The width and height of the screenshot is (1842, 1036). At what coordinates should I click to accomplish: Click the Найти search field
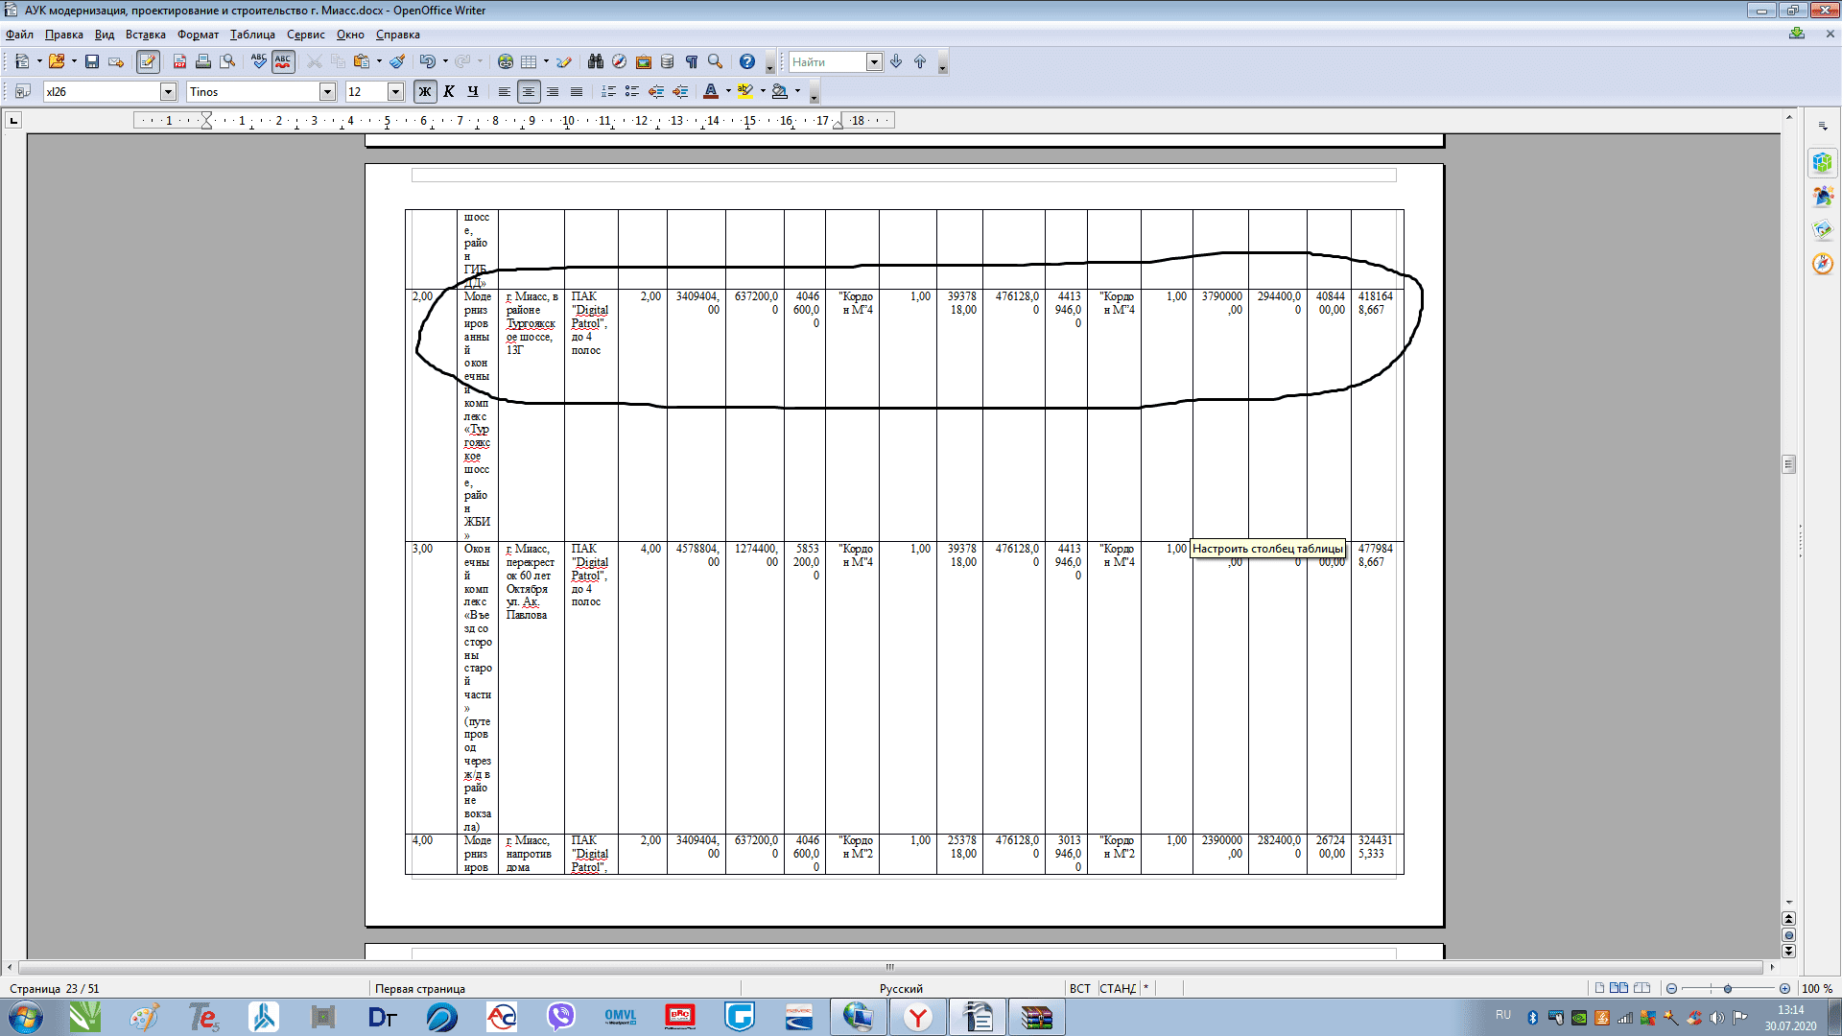[827, 61]
